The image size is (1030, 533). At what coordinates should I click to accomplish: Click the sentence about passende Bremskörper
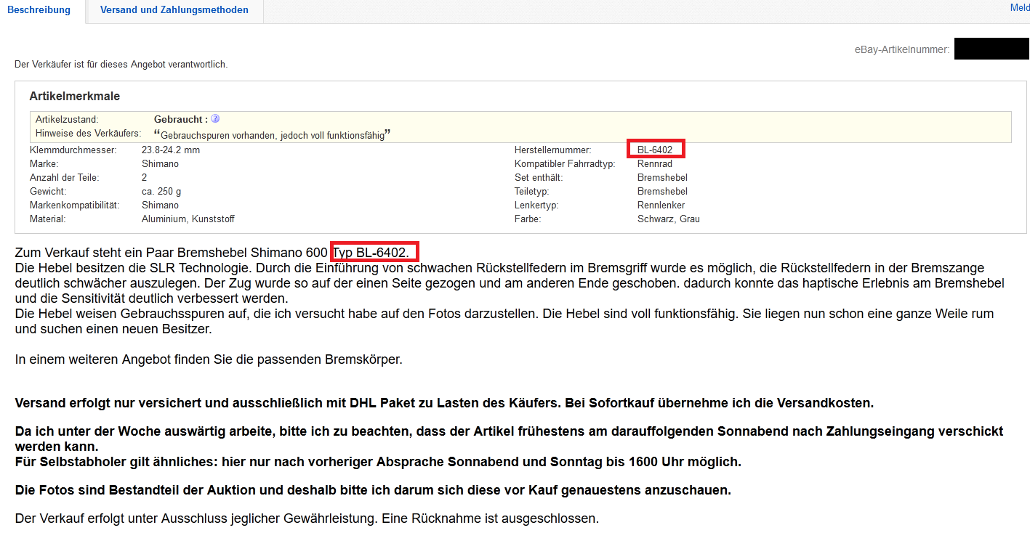209,359
